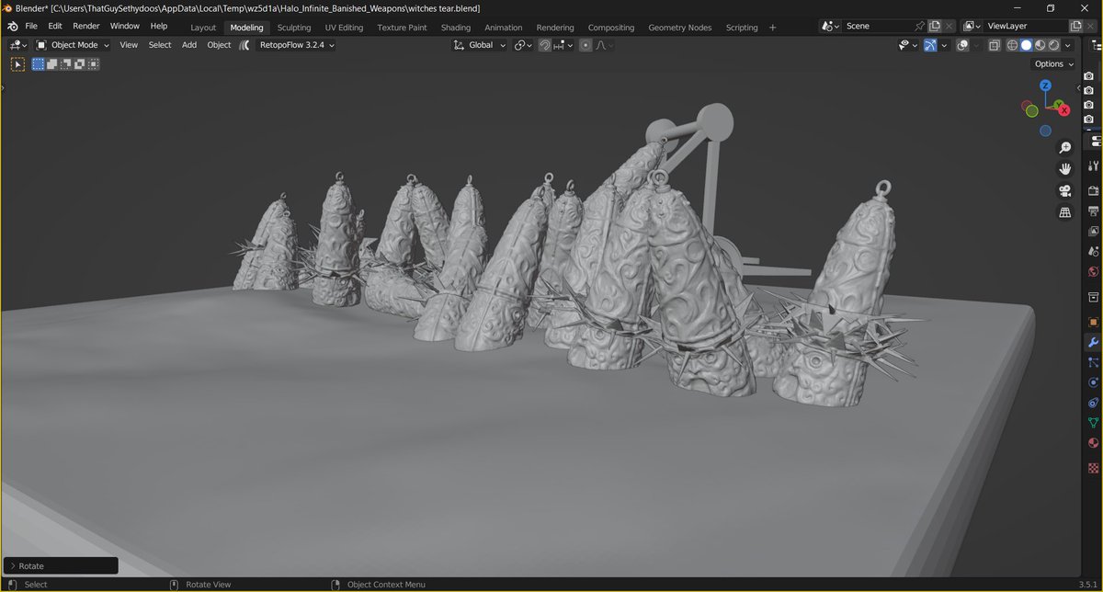1103x592 pixels.
Task: Switch to material preview shading
Action: click(1040, 44)
